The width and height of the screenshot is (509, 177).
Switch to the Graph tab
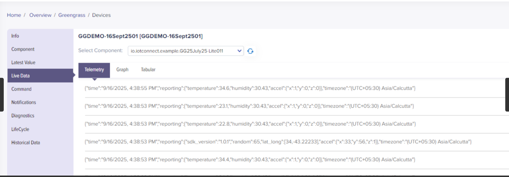tap(122, 70)
